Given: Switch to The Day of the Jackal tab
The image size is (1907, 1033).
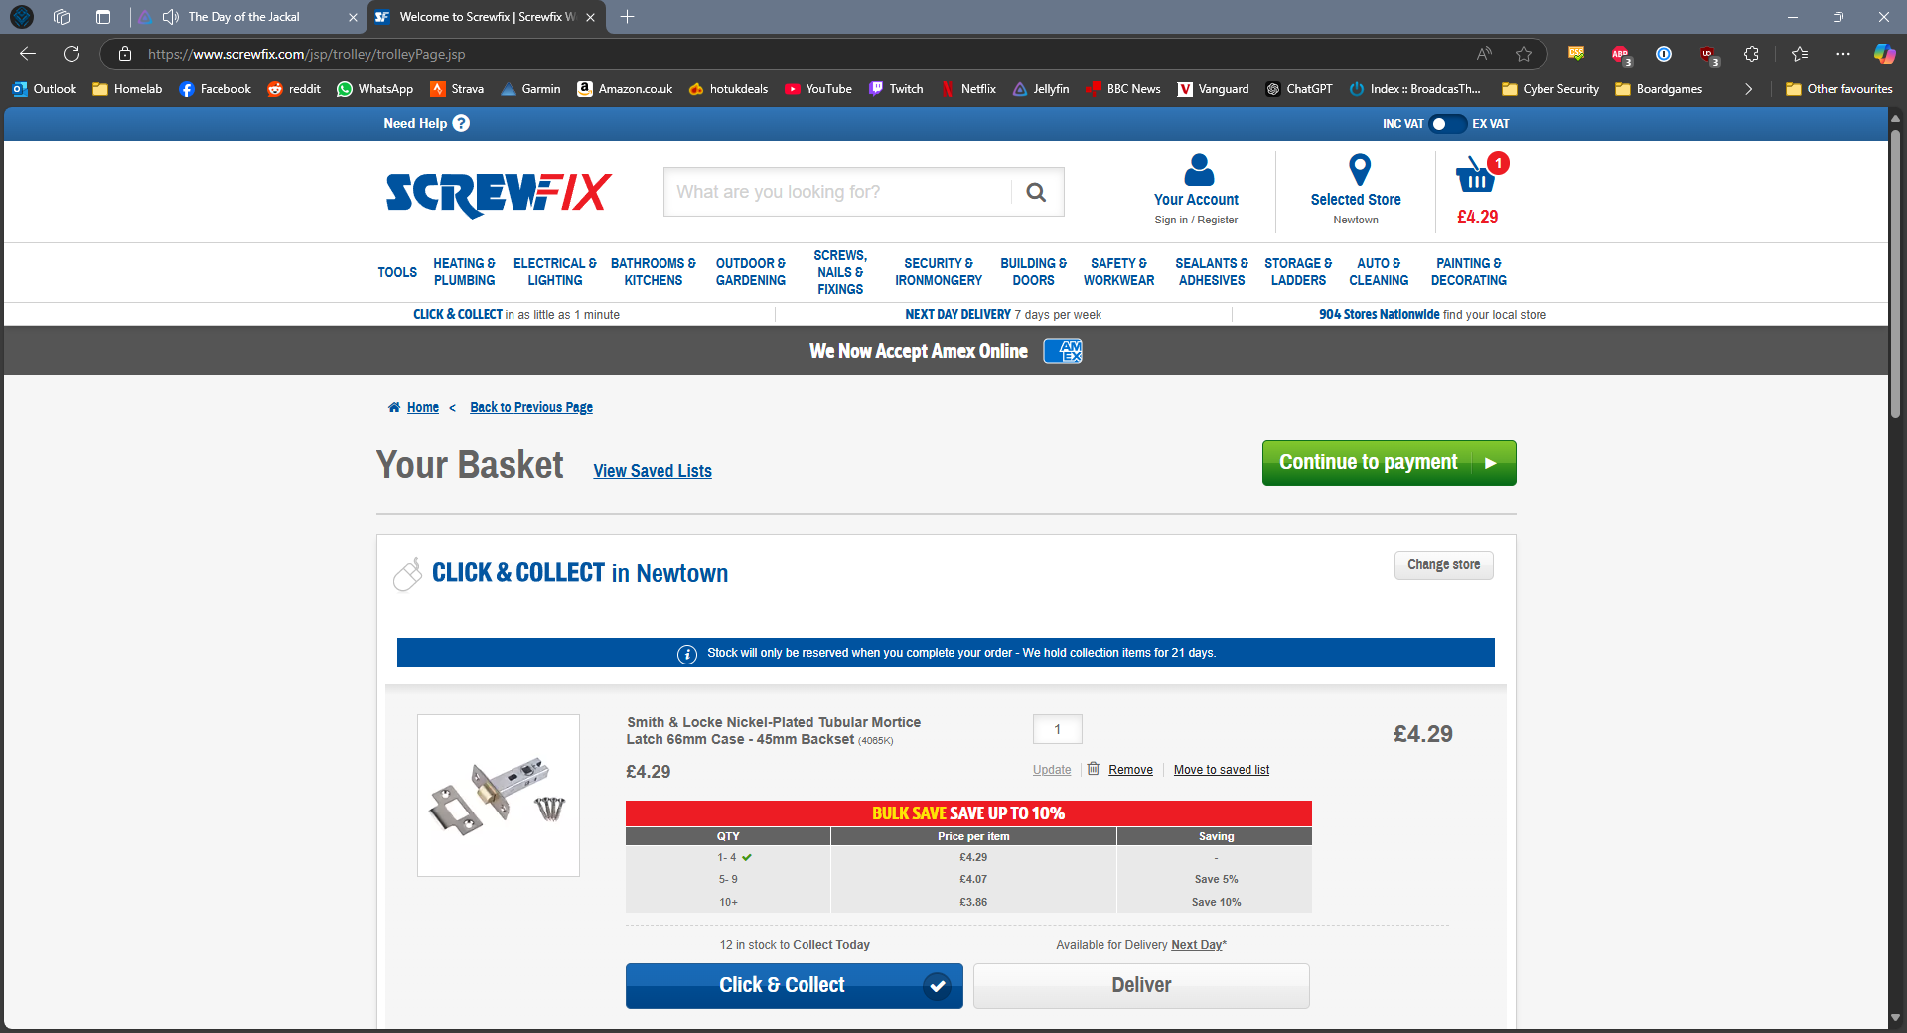Looking at the screenshot, I should point(244,17).
